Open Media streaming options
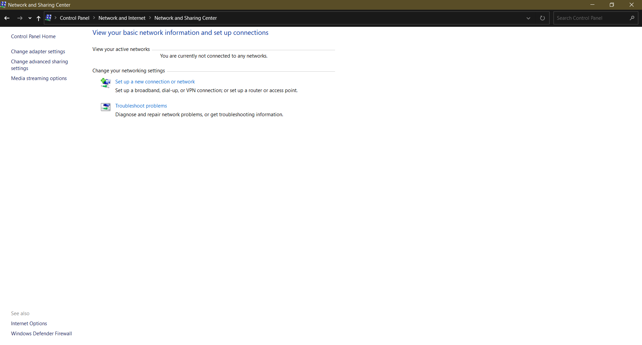 click(39, 78)
